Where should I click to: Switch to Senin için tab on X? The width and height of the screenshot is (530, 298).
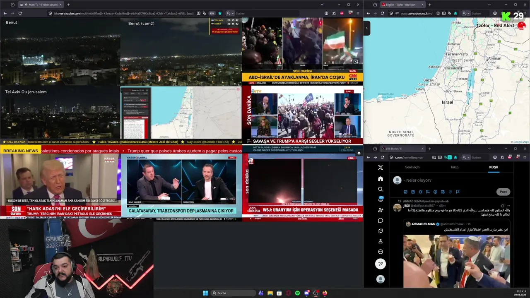[x=412, y=167]
